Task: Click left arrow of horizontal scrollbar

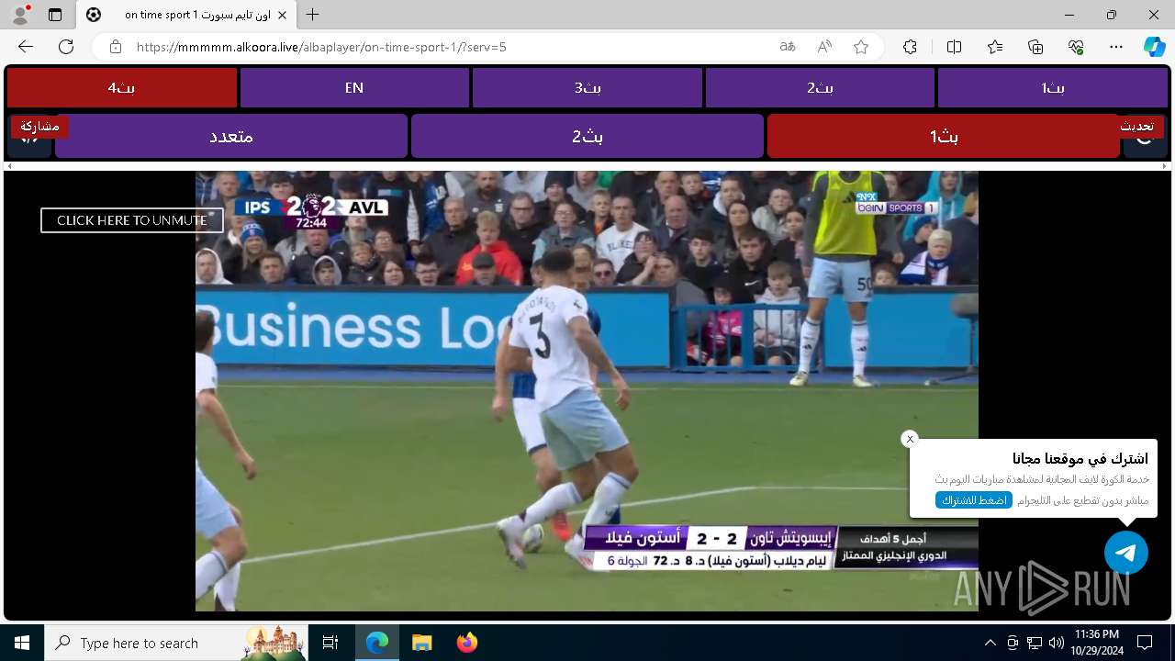Action: 9,166
